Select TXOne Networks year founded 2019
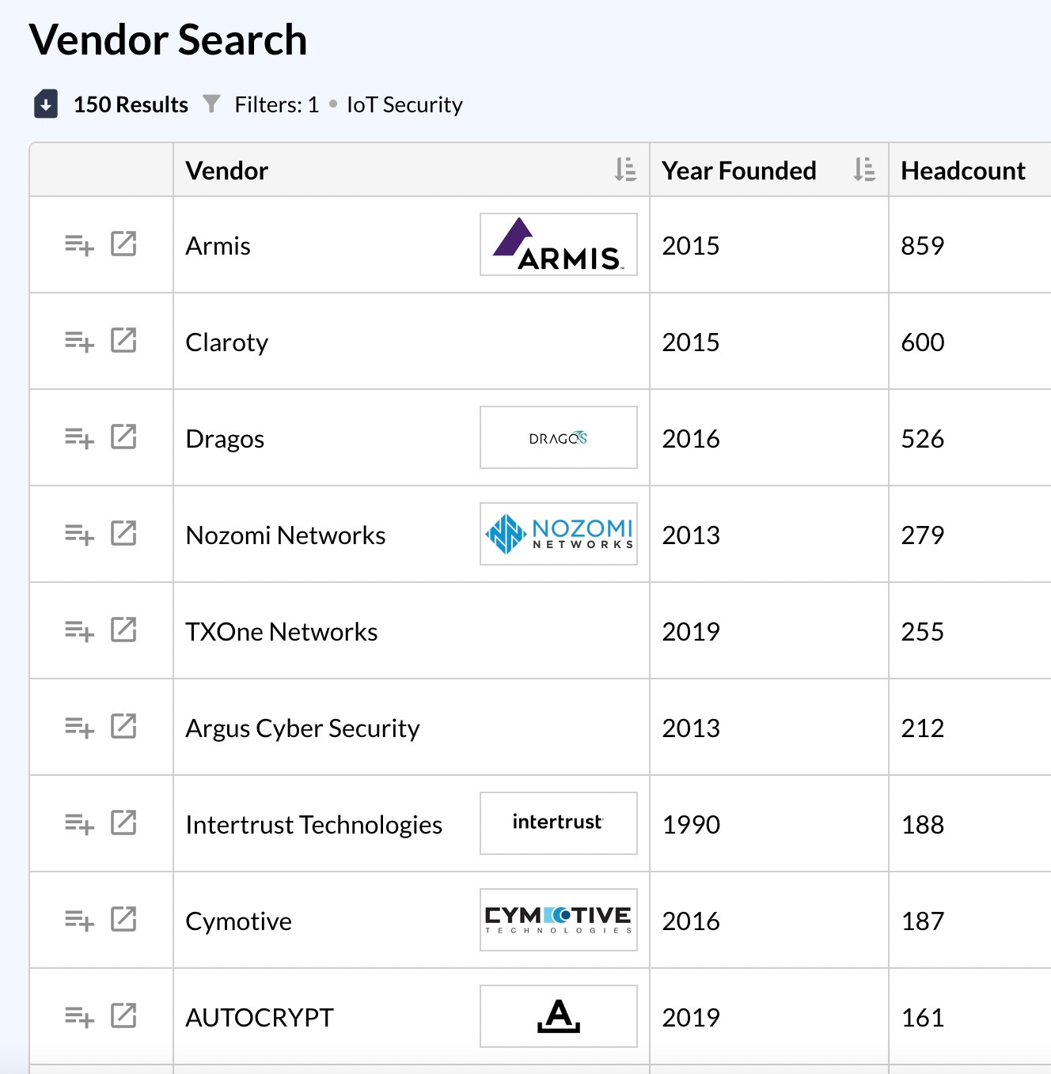1051x1074 pixels. point(691,631)
